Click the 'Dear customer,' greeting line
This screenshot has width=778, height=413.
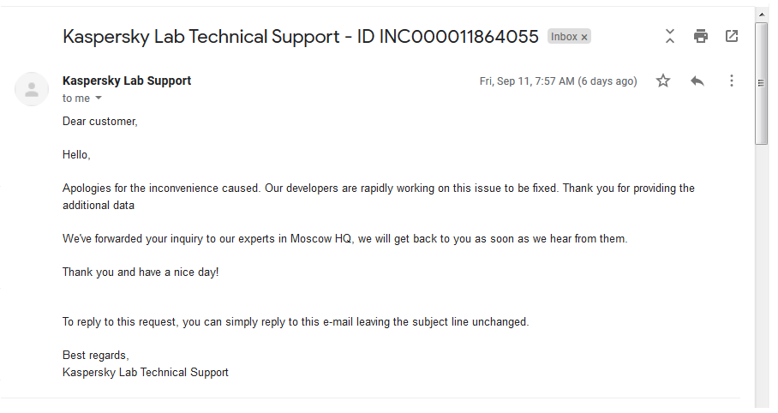pos(99,122)
